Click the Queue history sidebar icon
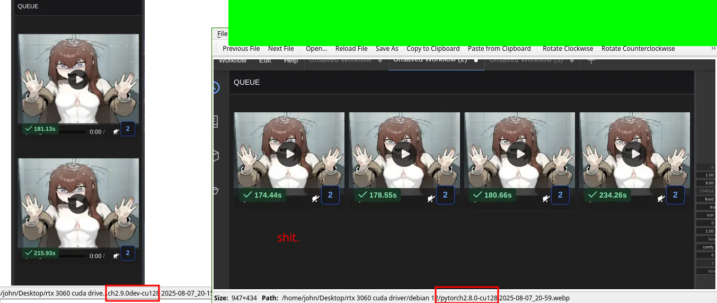 coord(216,87)
